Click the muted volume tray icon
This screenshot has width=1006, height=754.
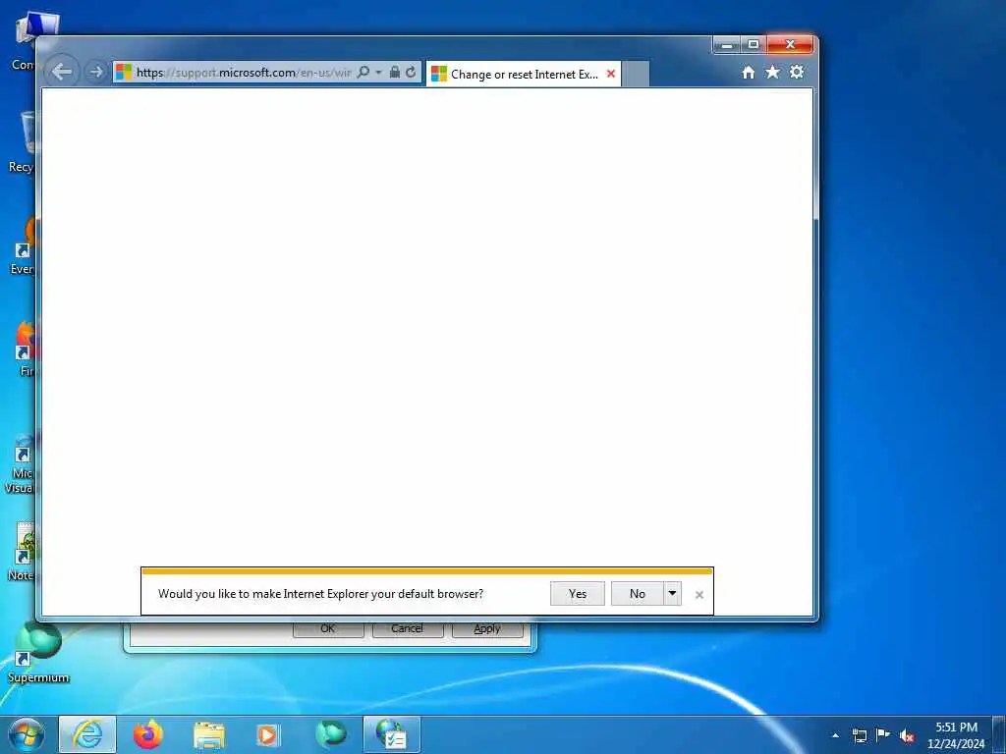tap(907, 735)
